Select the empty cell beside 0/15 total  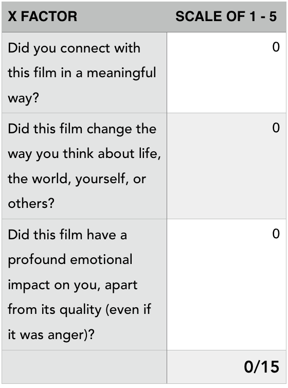[84, 367]
